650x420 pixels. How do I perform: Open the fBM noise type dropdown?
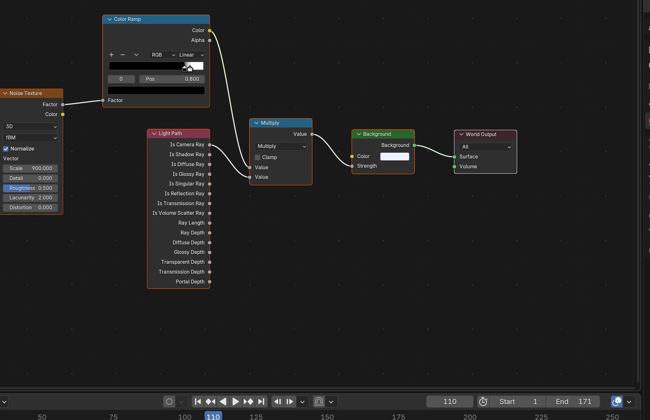(30, 137)
